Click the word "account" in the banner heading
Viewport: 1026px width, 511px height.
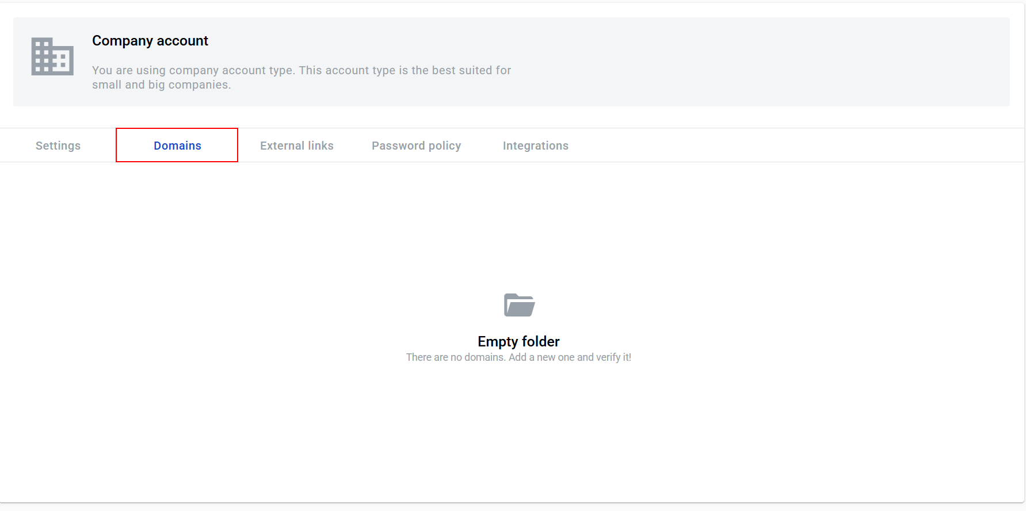point(182,41)
